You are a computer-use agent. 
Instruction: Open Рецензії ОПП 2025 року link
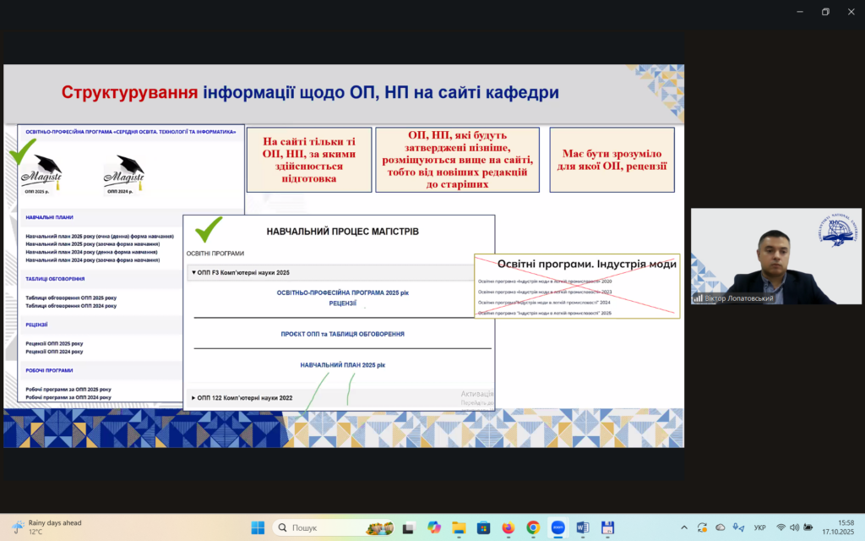(54, 343)
